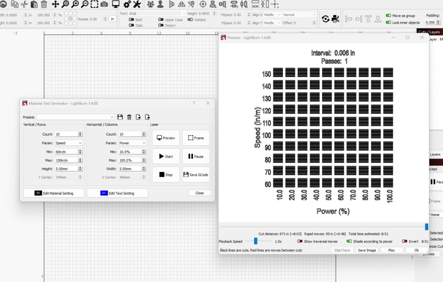Delete the preset using the trash icon

tap(129, 117)
